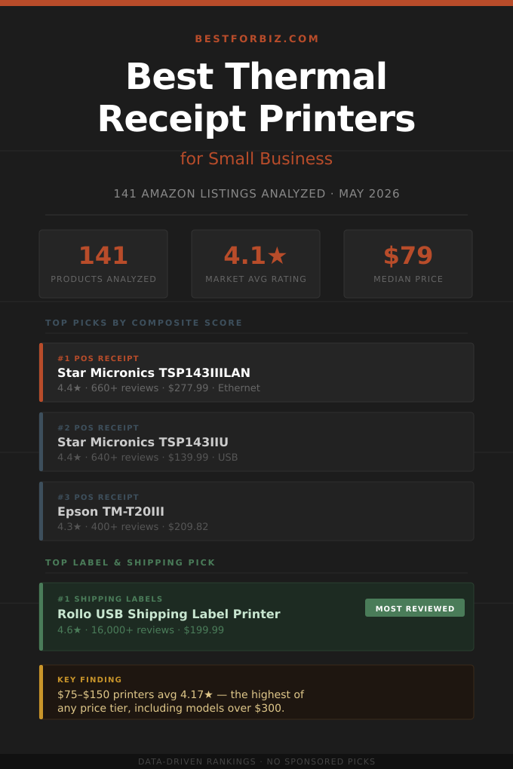This screenshot has width=513, height=769.
Task: Click the 141 Amazon Listings Analyzed line
Action: click(x=256, y=194)
